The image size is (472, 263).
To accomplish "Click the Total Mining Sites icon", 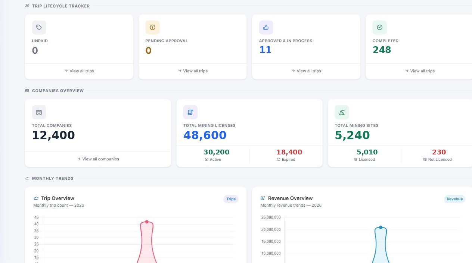I will click(342, 112).
